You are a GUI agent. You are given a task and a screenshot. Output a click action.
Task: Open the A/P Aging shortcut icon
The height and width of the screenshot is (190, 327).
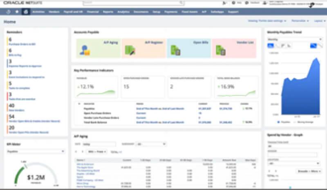click(x=85, y=50)
